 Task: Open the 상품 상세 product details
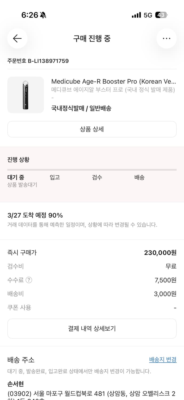(x=92, y=129)
